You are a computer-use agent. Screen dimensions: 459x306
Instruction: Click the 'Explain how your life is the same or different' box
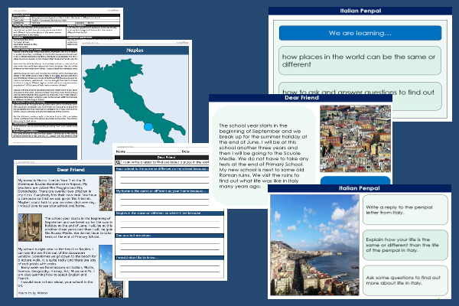[x=405, y=245]
